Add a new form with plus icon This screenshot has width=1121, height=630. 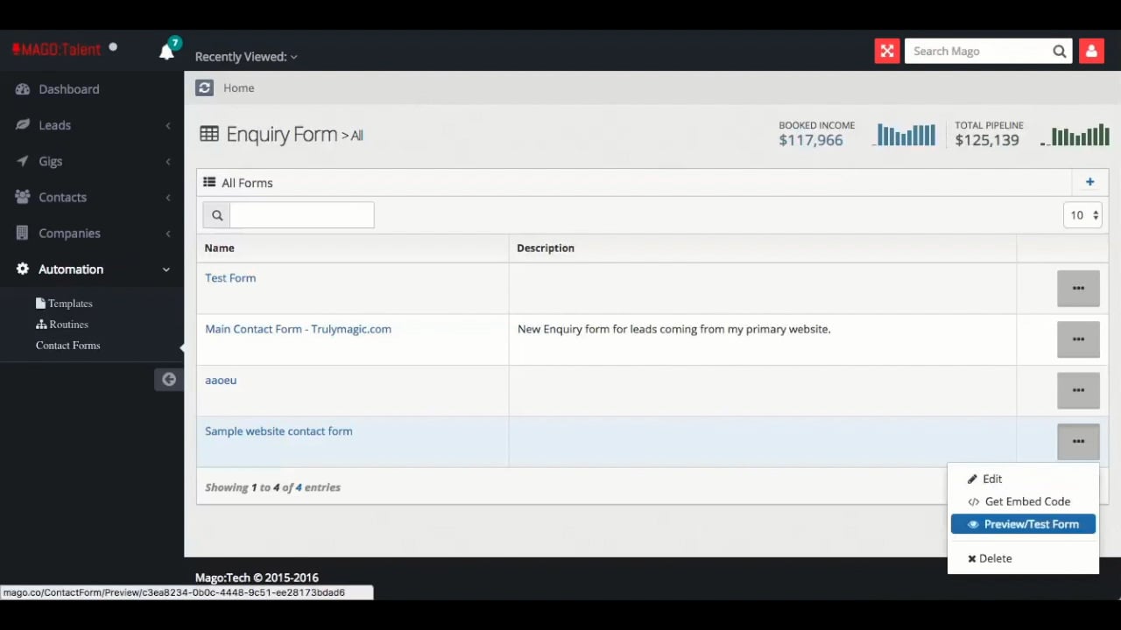click(x=1090, y=182)
